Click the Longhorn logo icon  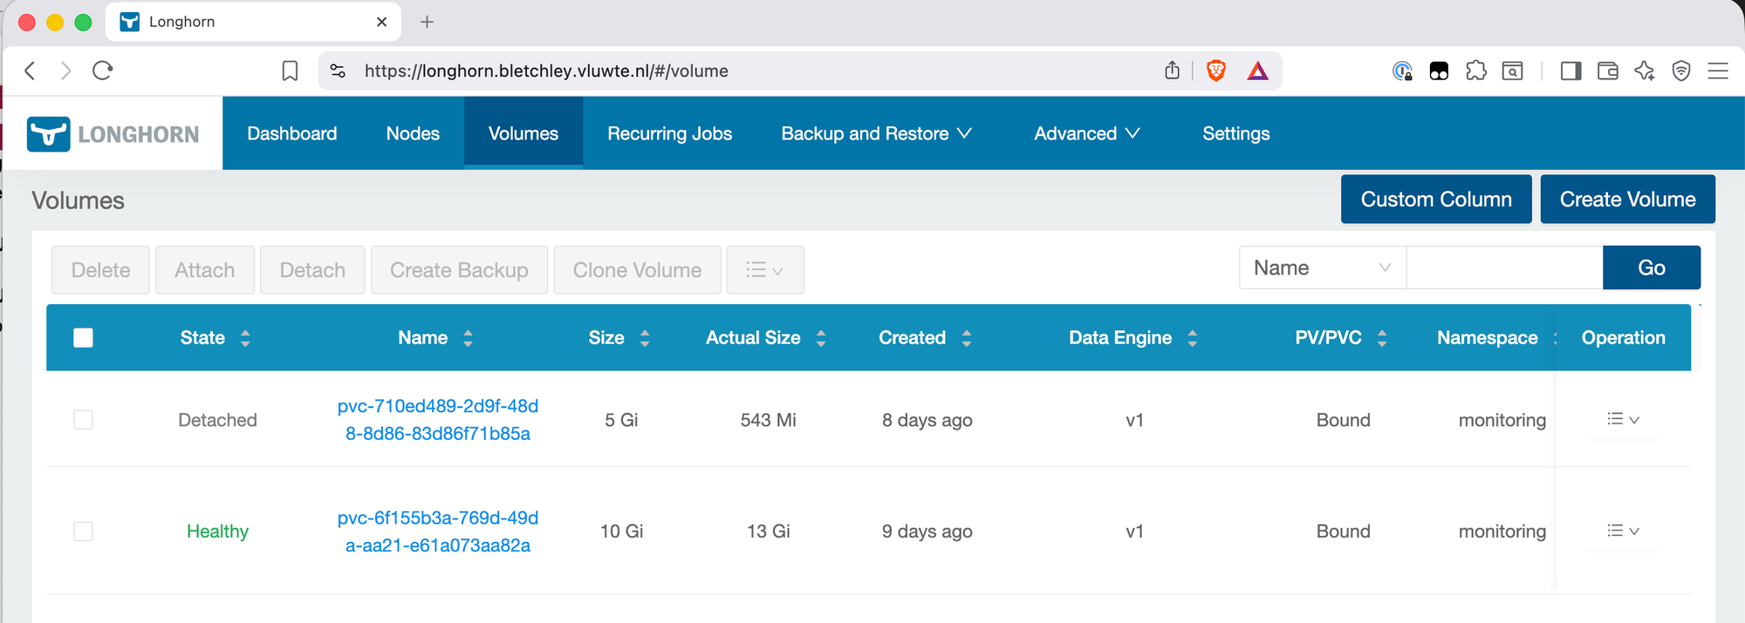(49, 134)
